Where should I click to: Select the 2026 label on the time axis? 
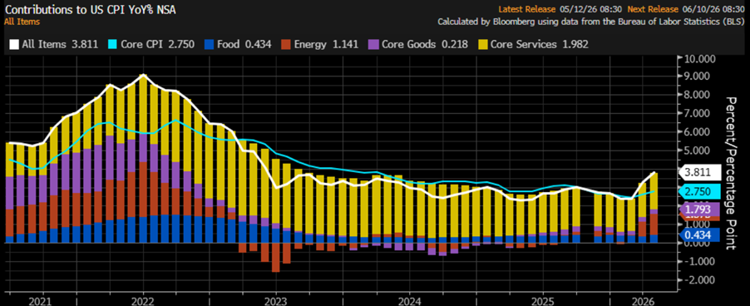pos(643,302)
